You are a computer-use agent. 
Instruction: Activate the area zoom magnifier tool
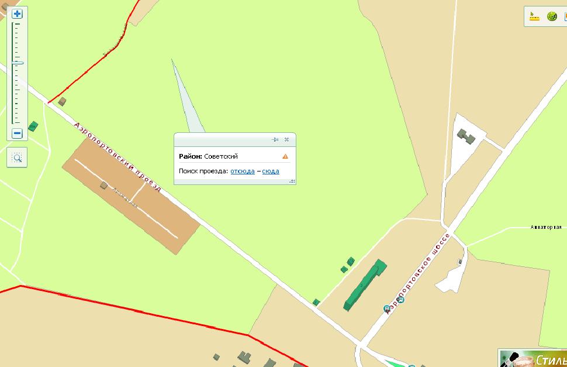pyautogui.click(x=17, y=157)
